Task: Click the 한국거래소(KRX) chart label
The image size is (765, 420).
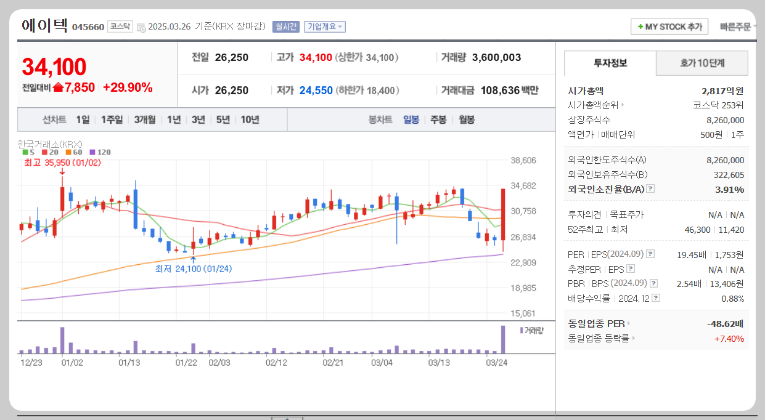Action: click(50, 144)
